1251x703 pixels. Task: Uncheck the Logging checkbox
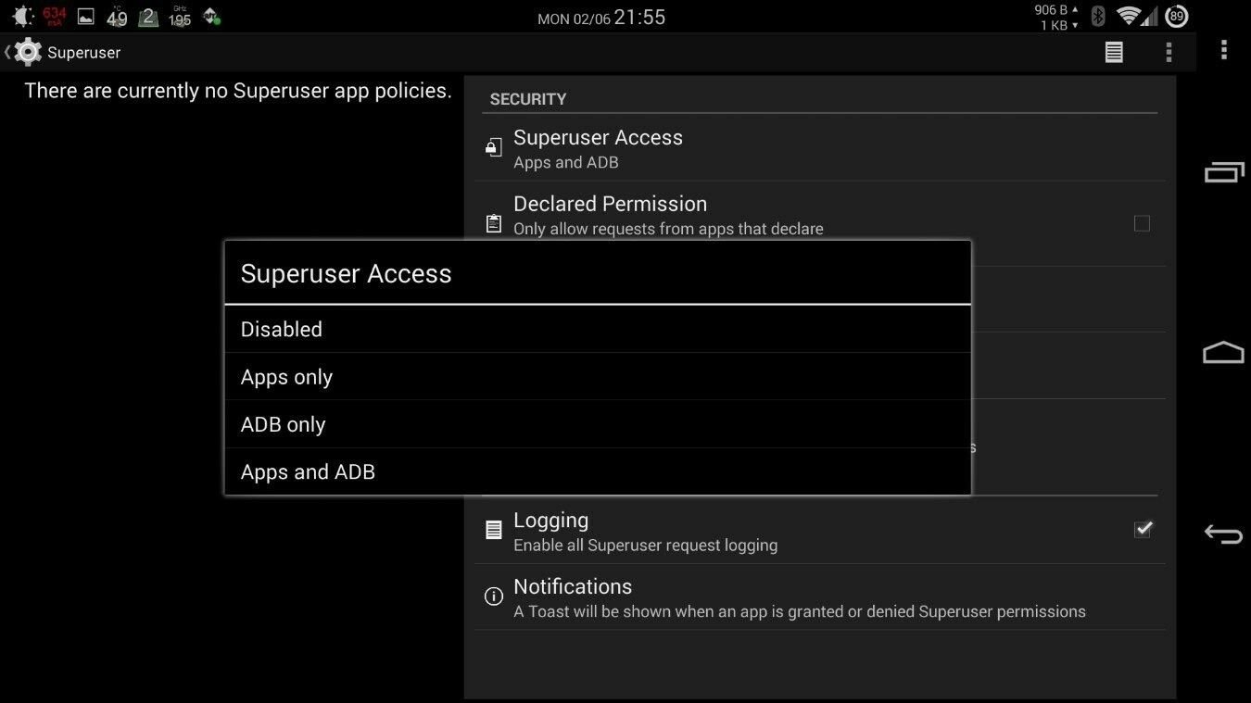(1143, 529)
